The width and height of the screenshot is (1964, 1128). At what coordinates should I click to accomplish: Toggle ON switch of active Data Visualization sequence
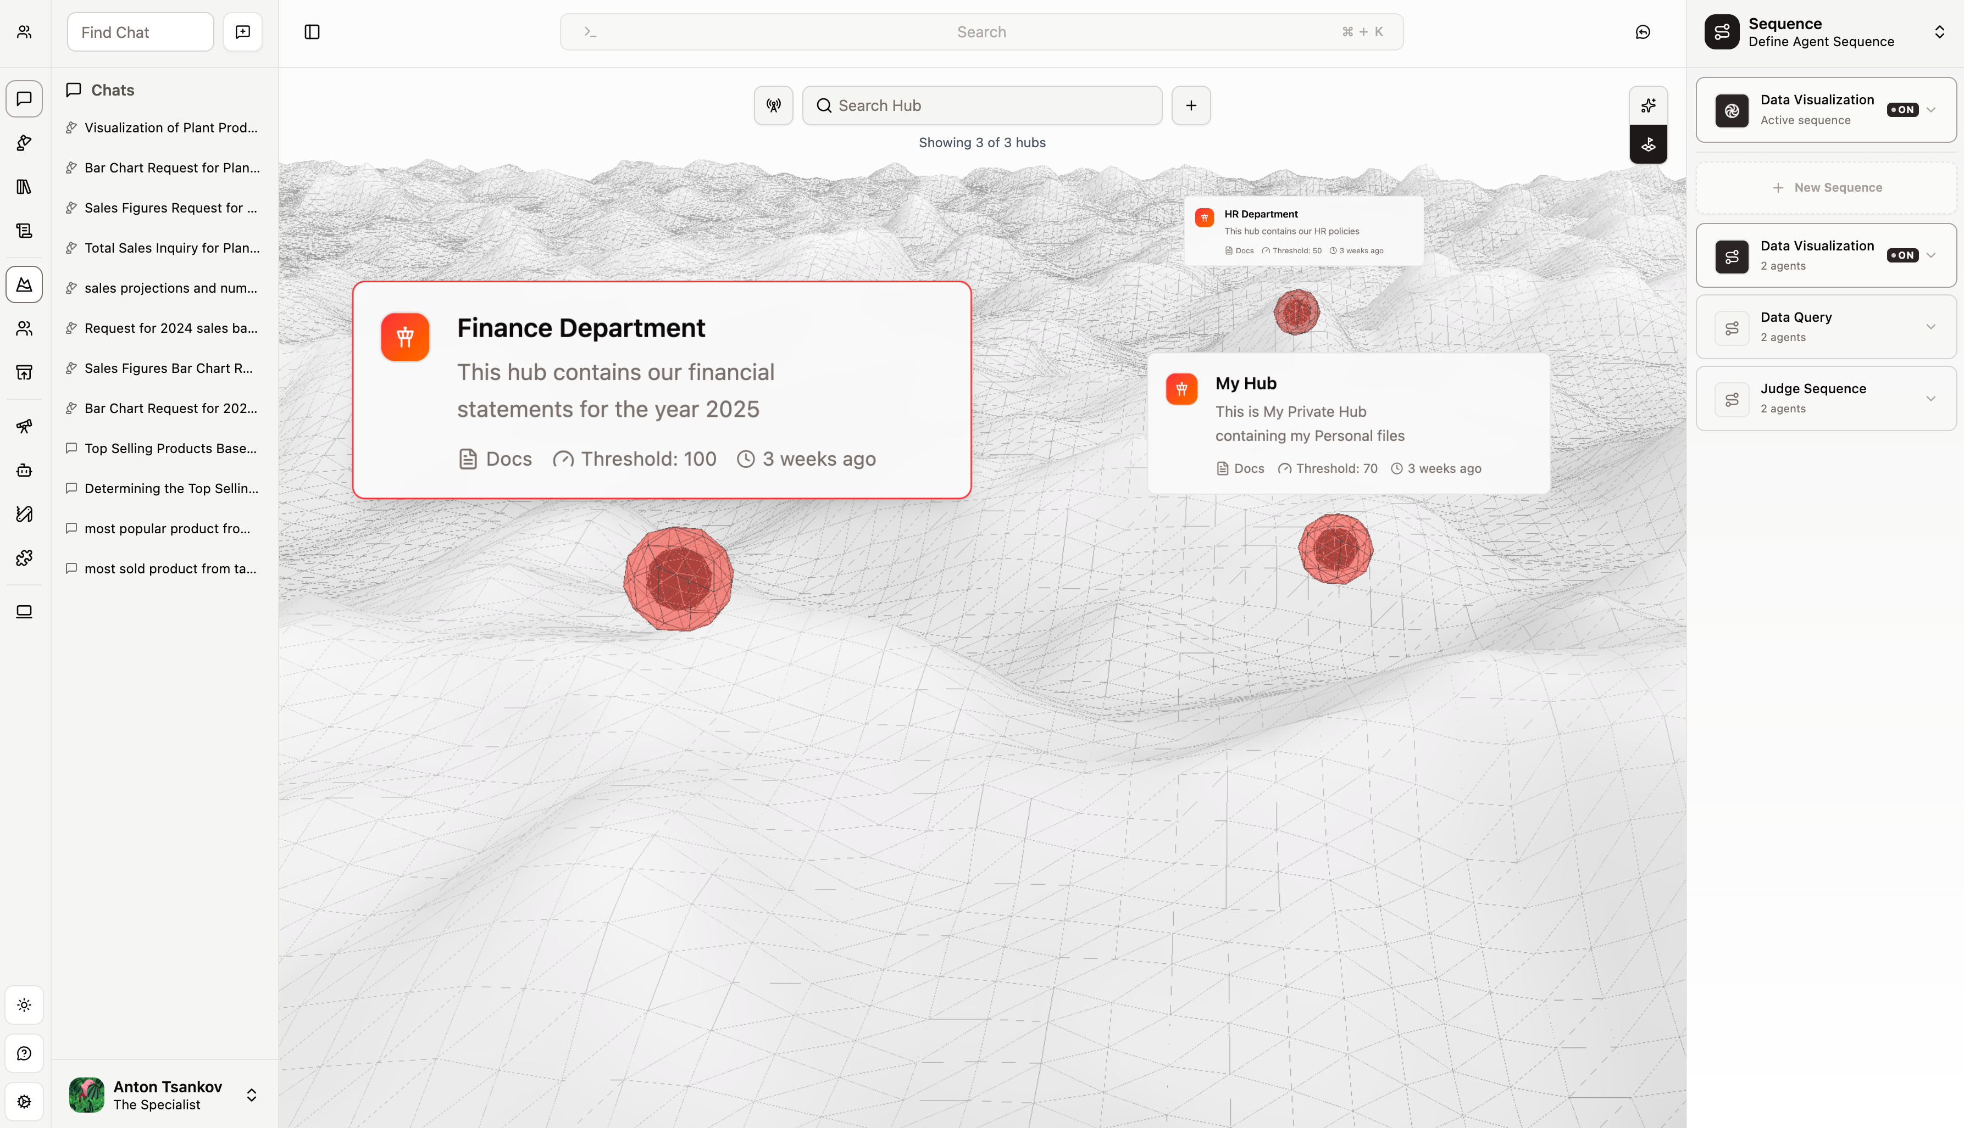[1902, 109]
